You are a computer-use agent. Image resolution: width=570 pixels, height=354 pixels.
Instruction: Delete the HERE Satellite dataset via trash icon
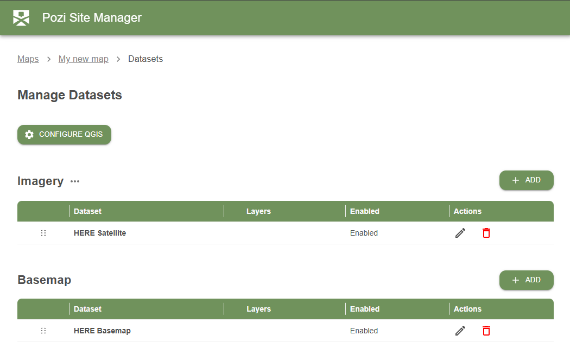[x=486, y=232]
